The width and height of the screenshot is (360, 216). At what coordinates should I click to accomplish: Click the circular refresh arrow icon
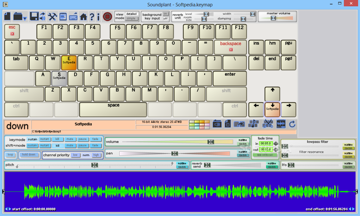(292, 124)
